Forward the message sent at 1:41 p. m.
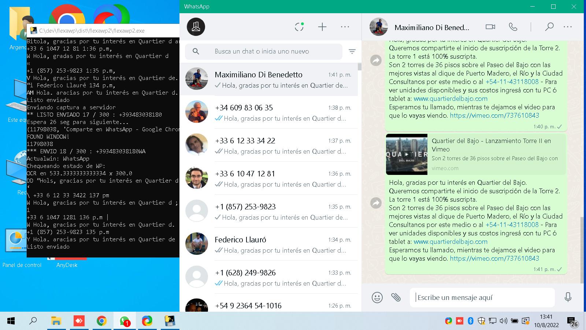This screenshot has width=586, height=330. pyautogui.click(x=376, y=203)
